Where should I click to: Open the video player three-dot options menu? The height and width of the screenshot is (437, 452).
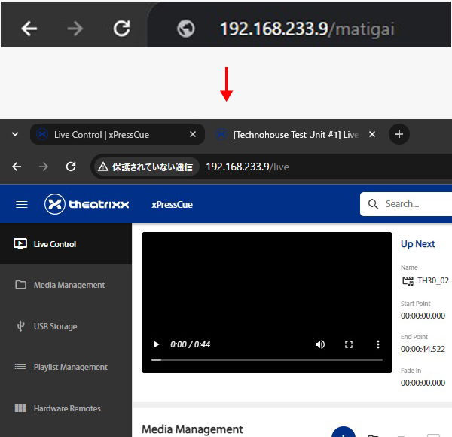coord(378,344)
